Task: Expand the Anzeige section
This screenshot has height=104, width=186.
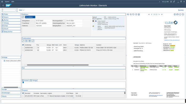Action: pyautogui.click(x=11, y=89)
